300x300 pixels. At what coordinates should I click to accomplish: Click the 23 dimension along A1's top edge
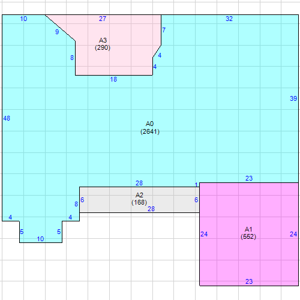(249, 178)
